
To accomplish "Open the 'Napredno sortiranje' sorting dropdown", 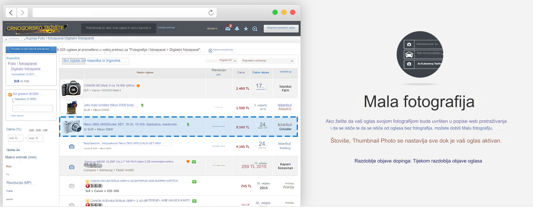I will pyautogui.click(x=268, y=61).
